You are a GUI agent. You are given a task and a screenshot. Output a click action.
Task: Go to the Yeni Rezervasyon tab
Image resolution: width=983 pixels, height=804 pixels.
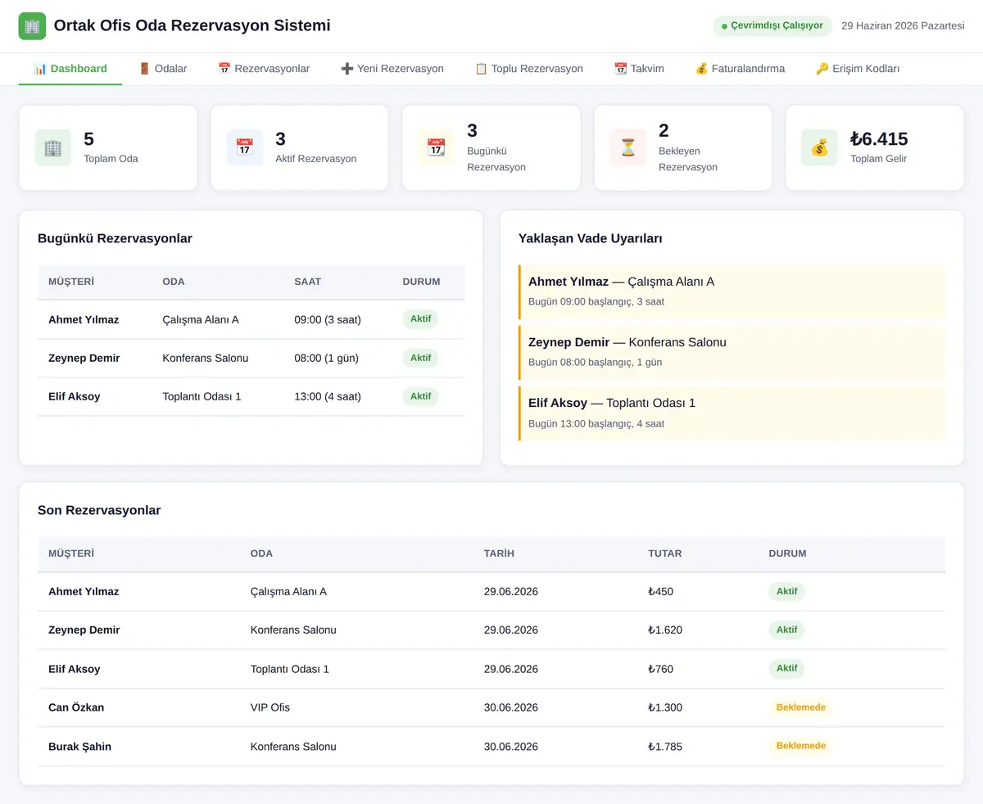pyautogui.click(x=392, y=69)
